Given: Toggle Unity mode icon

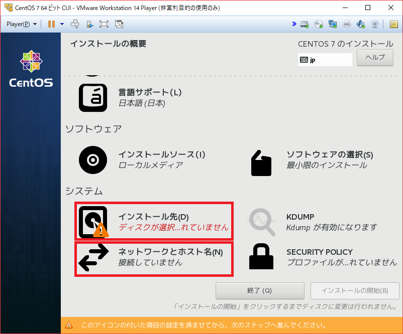Looking at the screenshot, I should point(119,24).
